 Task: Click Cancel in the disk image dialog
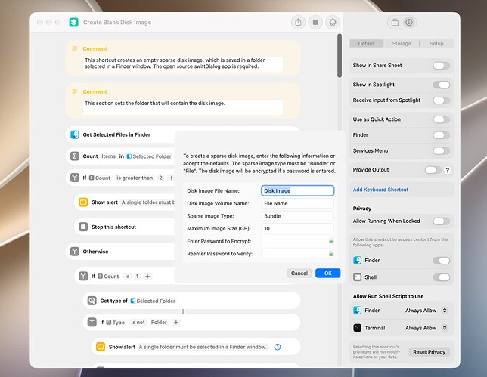tap(299, 273)
